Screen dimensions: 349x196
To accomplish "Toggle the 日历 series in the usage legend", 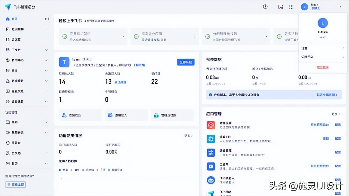I will (102, 170).
